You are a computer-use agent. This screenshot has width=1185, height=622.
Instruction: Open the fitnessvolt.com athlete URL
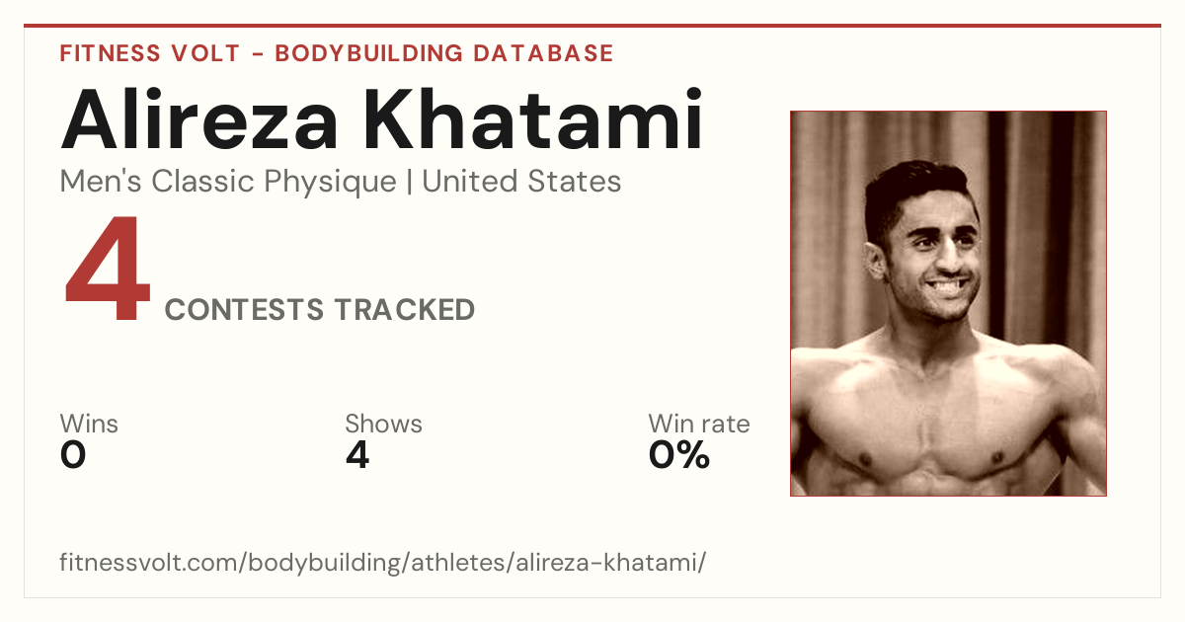[x=383, y=563]
